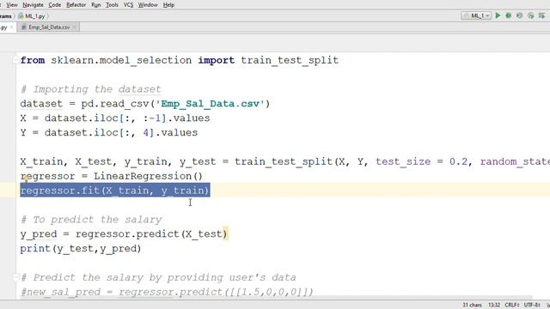Viewport: 550px width, 309px height.
Task: Click '31 chars' in the status bar
Action: (472, 306)
